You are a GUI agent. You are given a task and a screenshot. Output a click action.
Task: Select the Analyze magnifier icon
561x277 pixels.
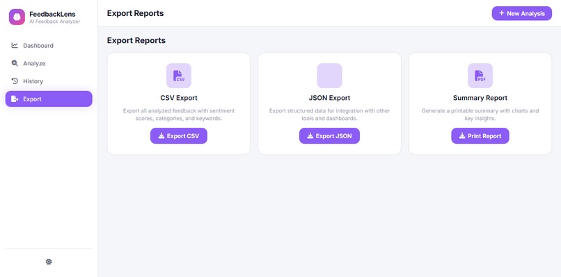15,63
